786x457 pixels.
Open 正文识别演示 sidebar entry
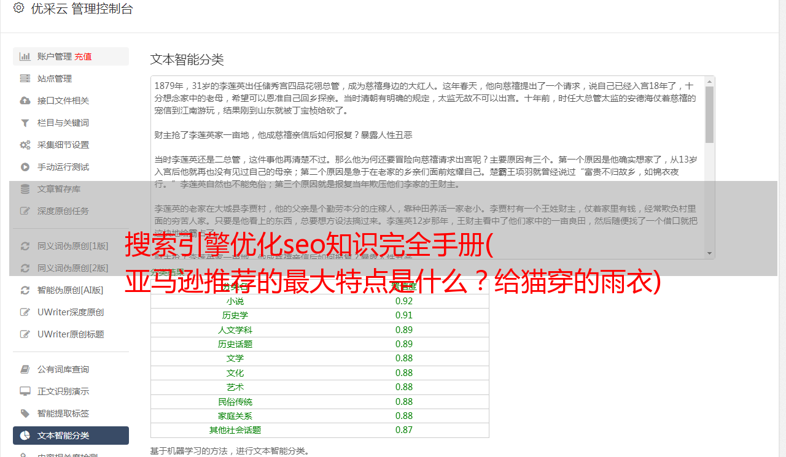pos(71,391)
